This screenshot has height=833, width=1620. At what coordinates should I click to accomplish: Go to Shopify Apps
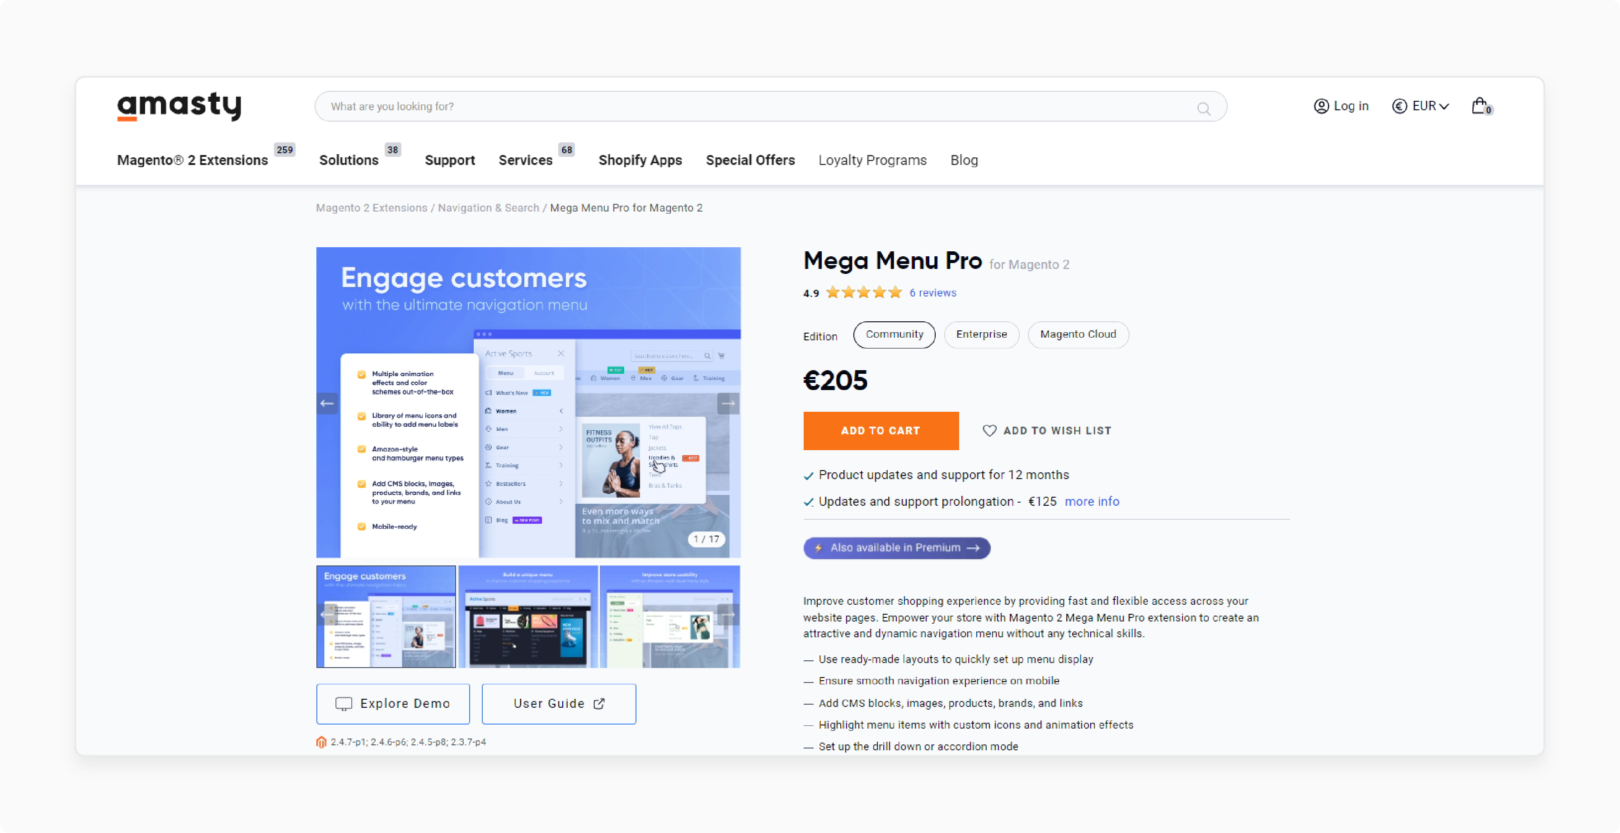click(x=640, y=160)
